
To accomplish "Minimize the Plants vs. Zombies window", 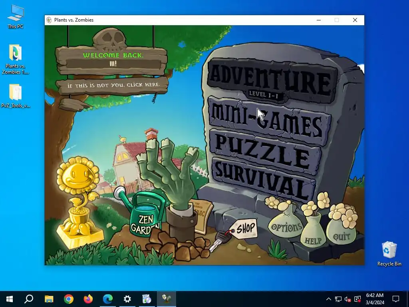I will point(319,20).
